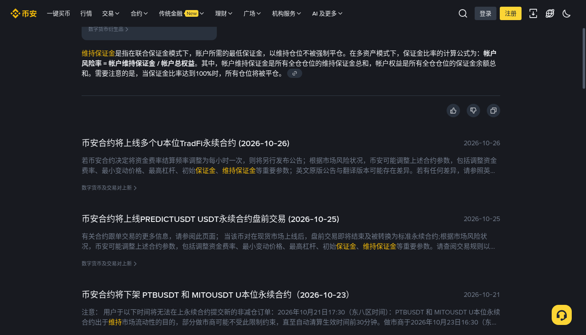Viewport: 586px width, 335px height.
Task: Expand the 合约 dropdown menu
Action: (139, 13)
